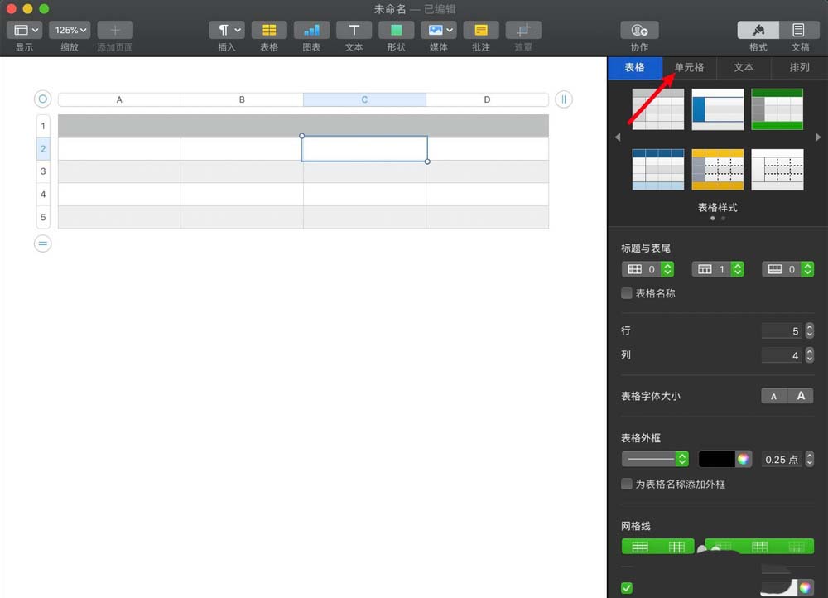Uncheck the green checkbox at panel bottom
This screenshot has height=598, width=828.
tap(627, 588)
